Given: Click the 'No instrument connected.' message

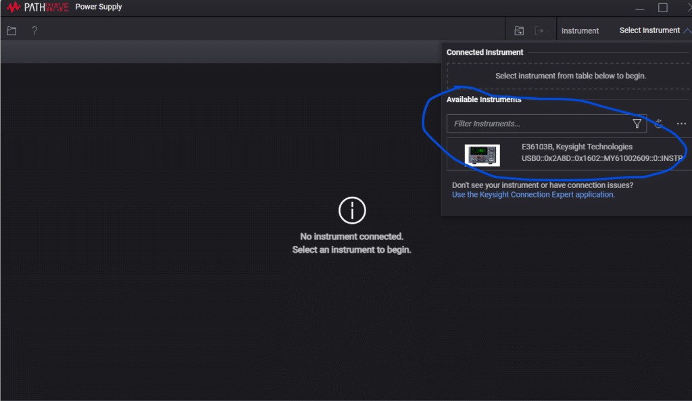Looking at the screenshot, I should pos(351,236).
